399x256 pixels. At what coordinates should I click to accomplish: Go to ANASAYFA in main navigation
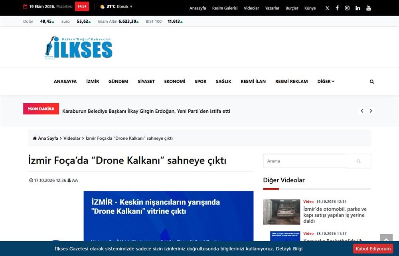[65, 82]
